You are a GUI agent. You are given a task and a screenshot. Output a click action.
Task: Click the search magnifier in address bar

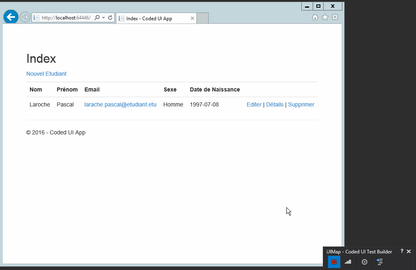(97, 18)
